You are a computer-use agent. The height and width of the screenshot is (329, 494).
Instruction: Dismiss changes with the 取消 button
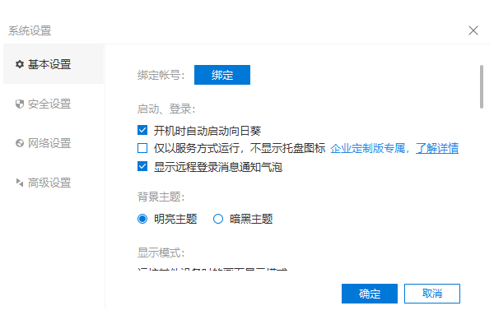pos(432,294)
